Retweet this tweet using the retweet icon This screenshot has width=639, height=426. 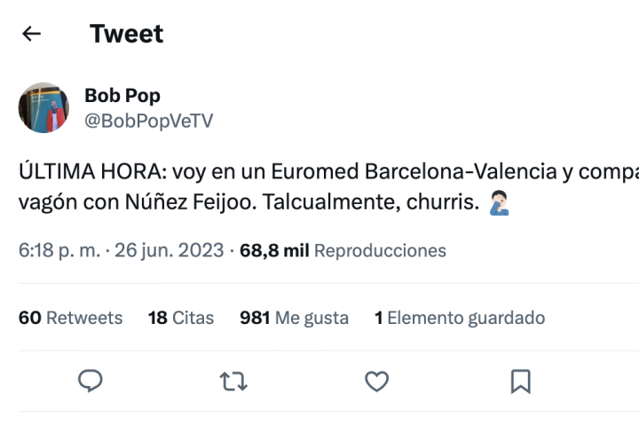[233, 382]
